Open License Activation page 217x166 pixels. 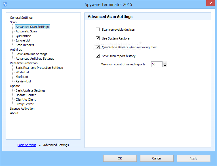[22, 109]
